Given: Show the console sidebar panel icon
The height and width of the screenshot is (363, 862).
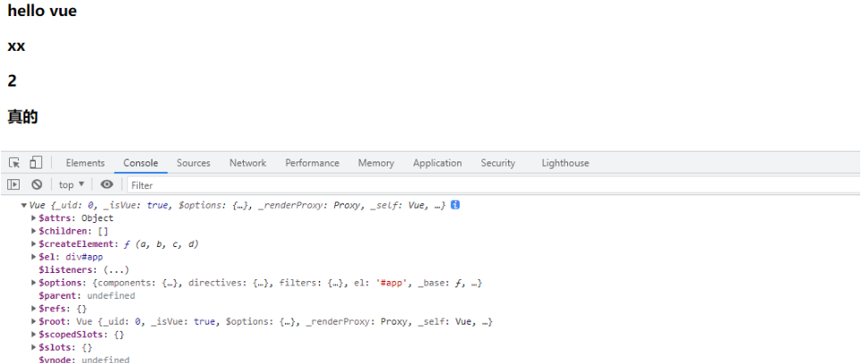Looking at the screenshot, I should (14, 185).
